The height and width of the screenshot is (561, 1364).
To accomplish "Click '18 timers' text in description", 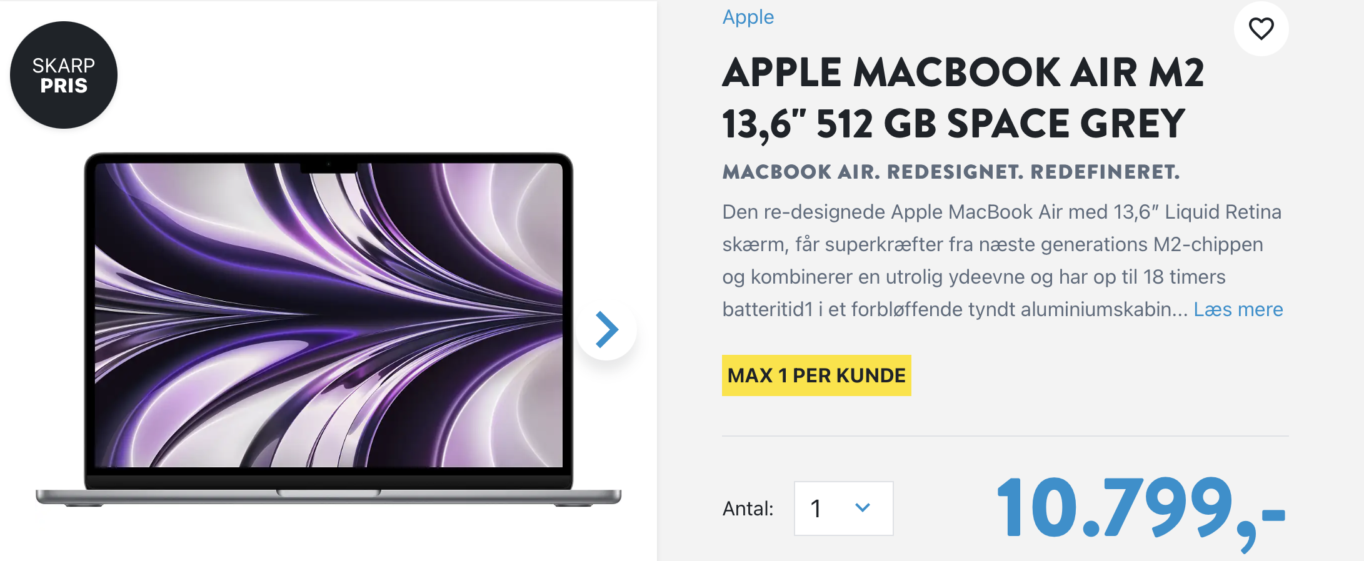I will click(1184, 277).
